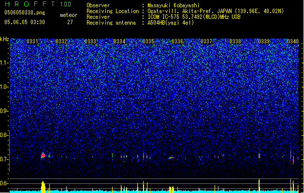Click the Receiving Location label
The width and height of the screenshot is (304, 193).
[113, 11]
